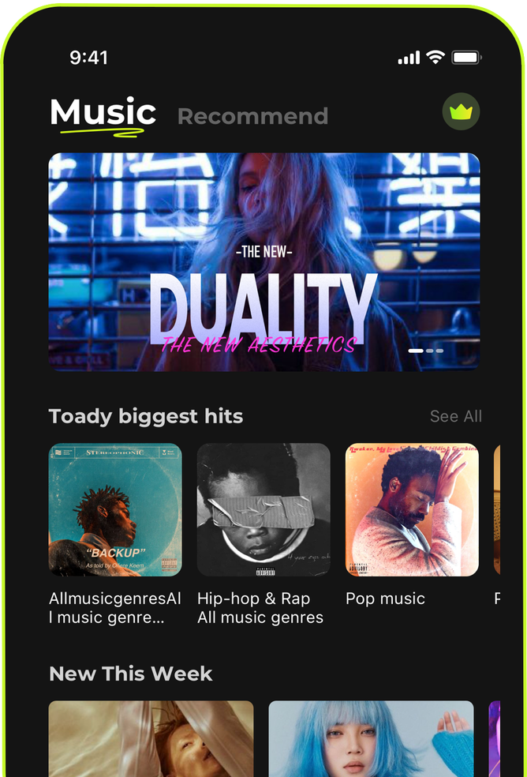
Task: Tap the Wi-Fi status icon
Action: coord(435,58)
